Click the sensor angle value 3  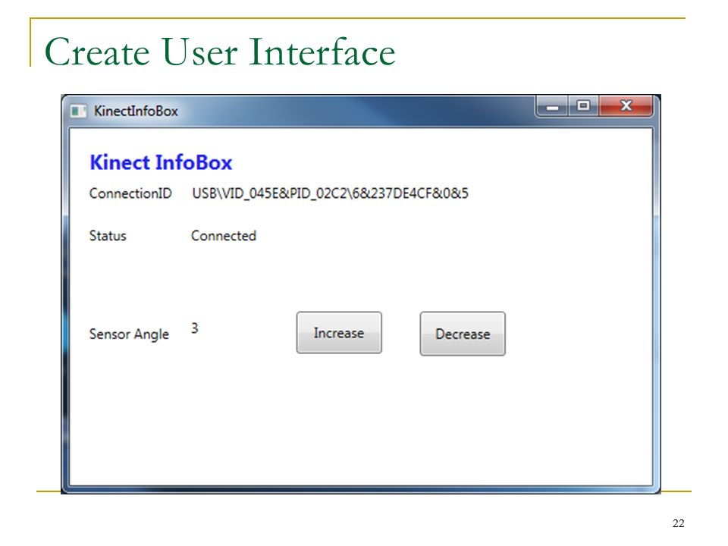195,328
